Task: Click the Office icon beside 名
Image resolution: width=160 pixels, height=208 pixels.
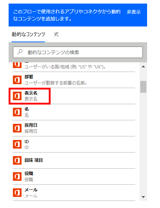Action: [17, 112]
